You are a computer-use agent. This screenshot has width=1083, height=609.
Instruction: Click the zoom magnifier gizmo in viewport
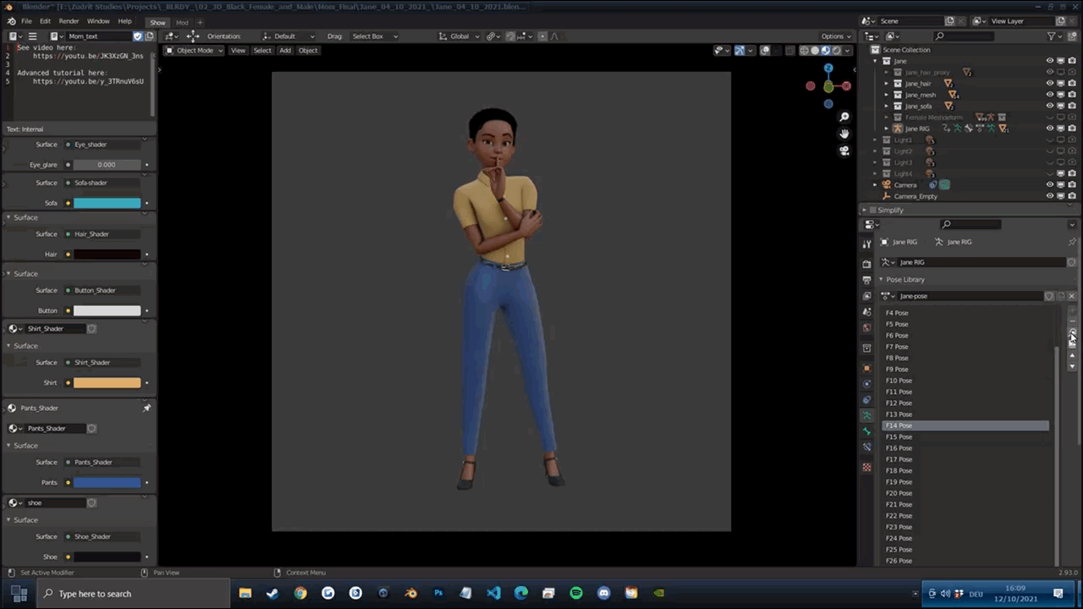point(844,117)
